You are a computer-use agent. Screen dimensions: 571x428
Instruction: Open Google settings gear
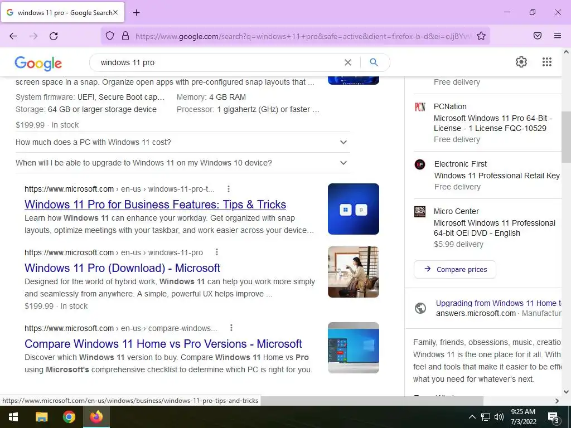(521, 62)
